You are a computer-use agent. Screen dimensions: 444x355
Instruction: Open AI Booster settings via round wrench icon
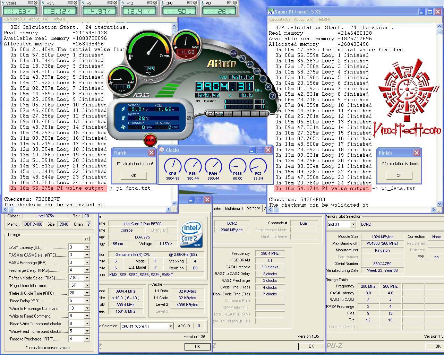[242, 59]
